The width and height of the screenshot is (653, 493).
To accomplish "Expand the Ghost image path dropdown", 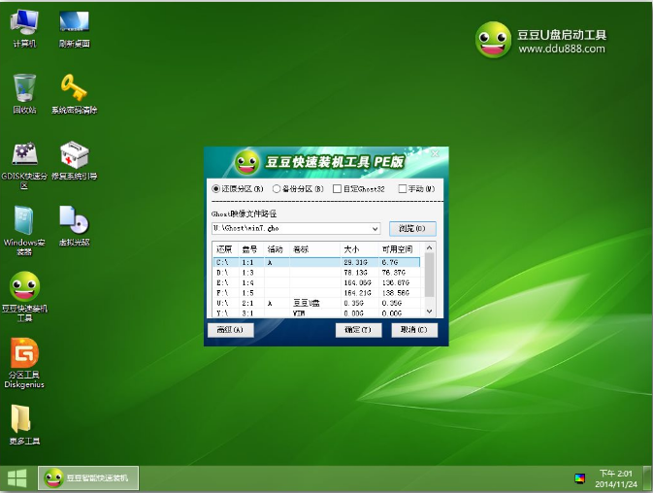I will [x=375, y=229].
